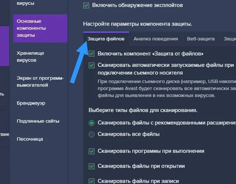The image size is (236, 184).
Task: Open the 'Защита файлов' tab
Action: click(x=106, y=39)
